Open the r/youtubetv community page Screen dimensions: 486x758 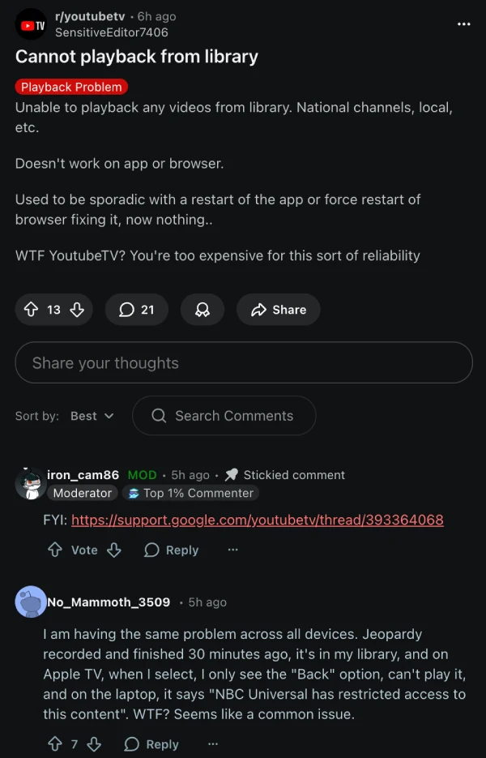pos(89,15)
